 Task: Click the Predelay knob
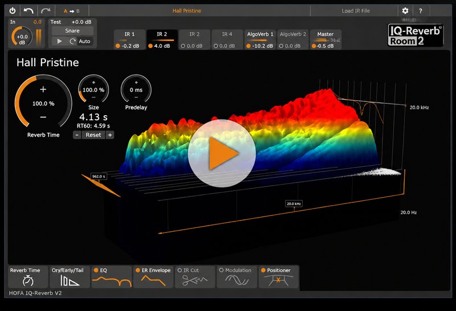(136, 90)
